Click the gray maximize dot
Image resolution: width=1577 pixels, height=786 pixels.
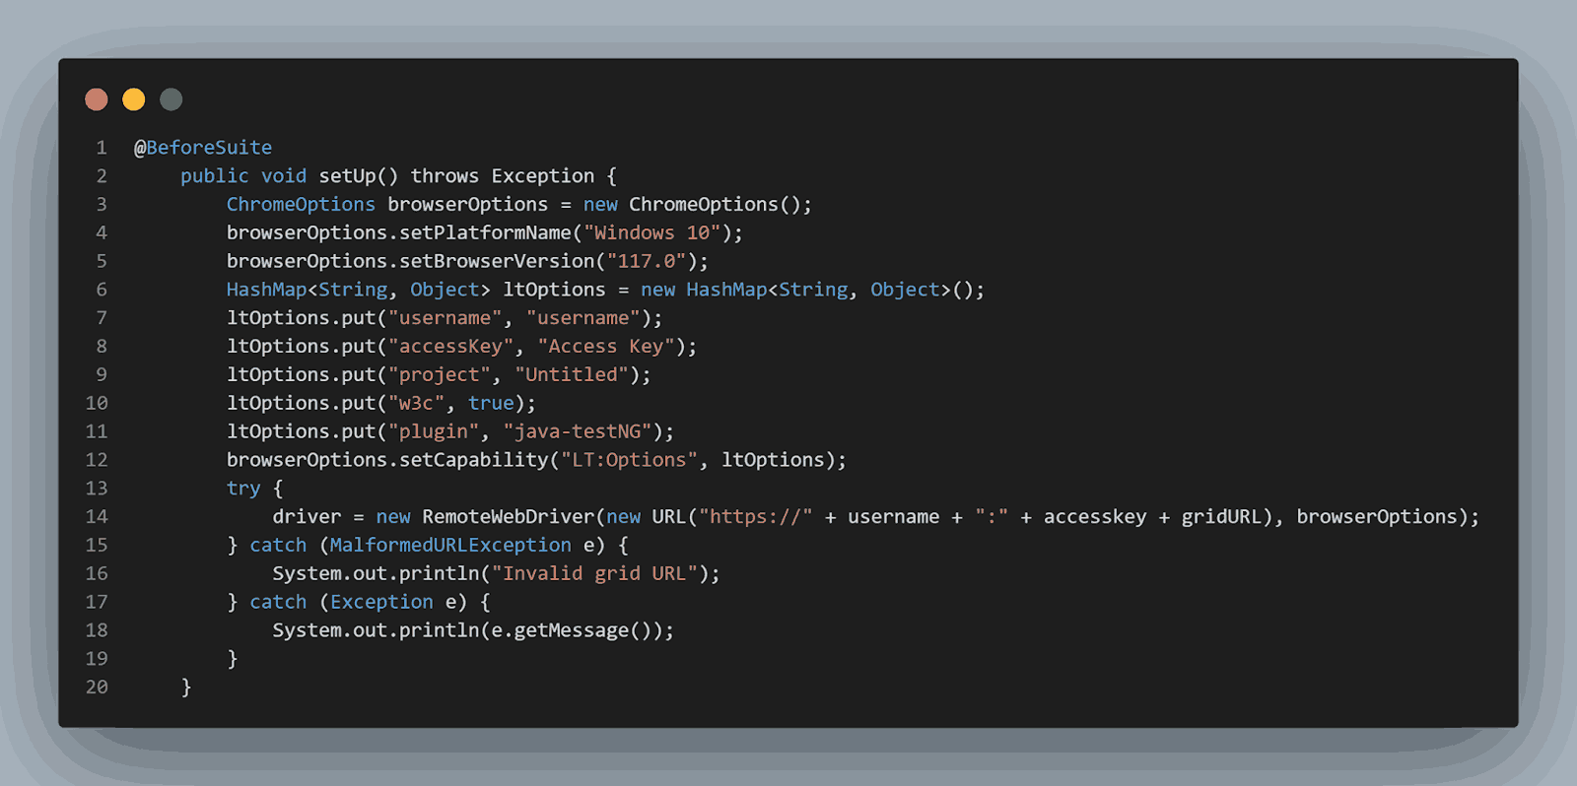click(171, 99)
